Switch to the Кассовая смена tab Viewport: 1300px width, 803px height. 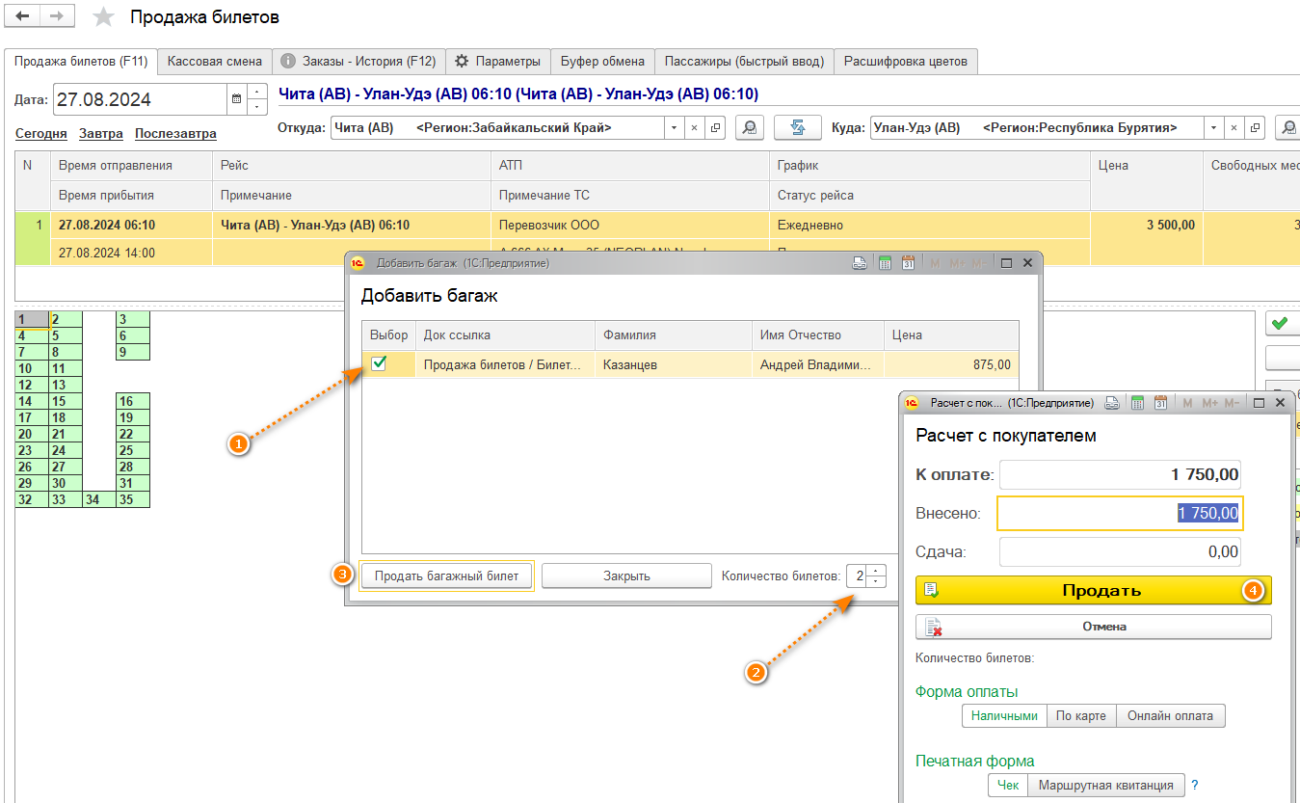click(214, 61)
